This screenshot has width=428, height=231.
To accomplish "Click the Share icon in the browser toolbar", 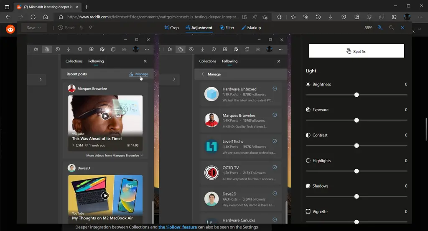I will click(x=394, y=17).
